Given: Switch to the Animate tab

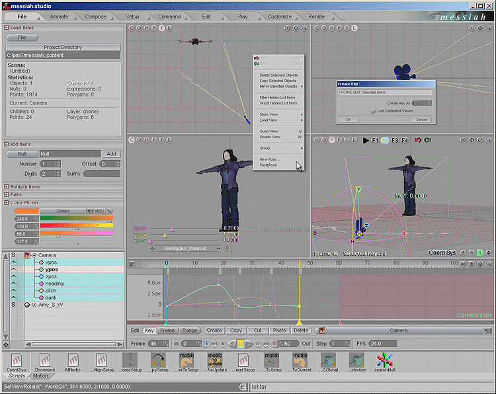Looking at the screenshot, I should tap(59, 17).
